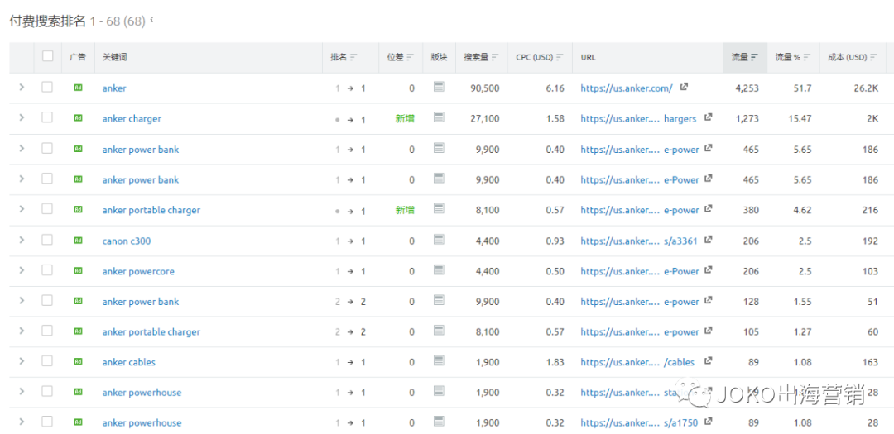This screenshot has height=434, width=894.
Task: Open the anker charger keyword link
Action: click(132, 118)
